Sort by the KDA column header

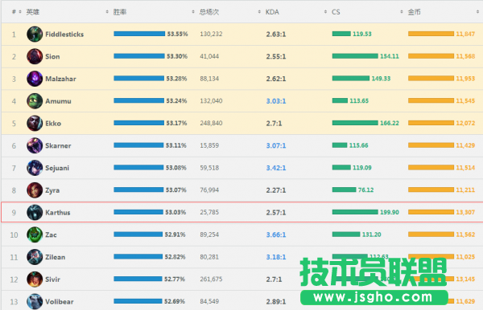(272, 12)
